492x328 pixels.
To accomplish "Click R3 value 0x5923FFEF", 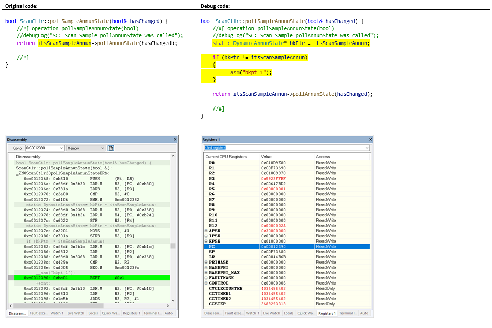I will click(x=273, y=179).
